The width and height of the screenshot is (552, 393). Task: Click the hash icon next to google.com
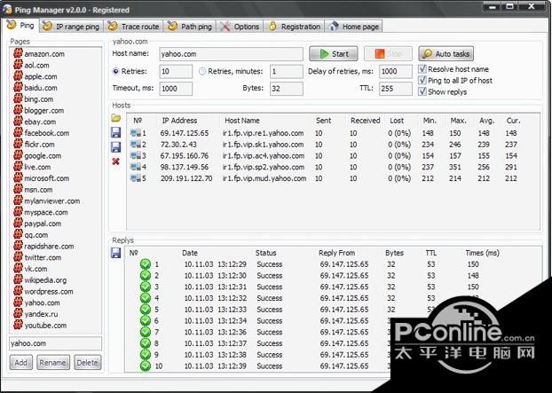pyautogui.click(x=18, y=155)
